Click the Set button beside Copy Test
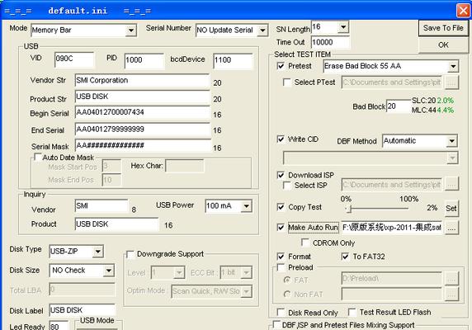Screen dimensions: 472x330 pos(451,208)
